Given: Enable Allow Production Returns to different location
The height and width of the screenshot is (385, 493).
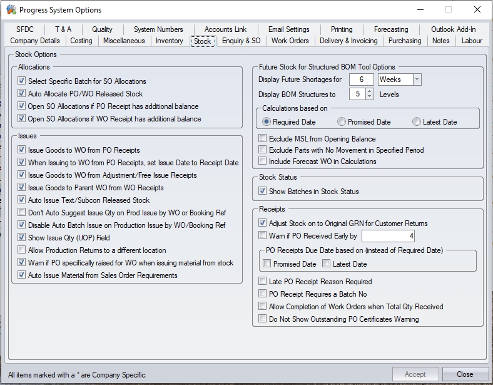Looking at the screenshot, I should [x=22, y=250].
